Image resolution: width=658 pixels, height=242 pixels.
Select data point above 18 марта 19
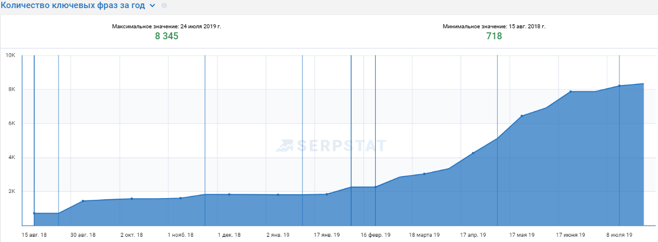[x=424, y=174]
